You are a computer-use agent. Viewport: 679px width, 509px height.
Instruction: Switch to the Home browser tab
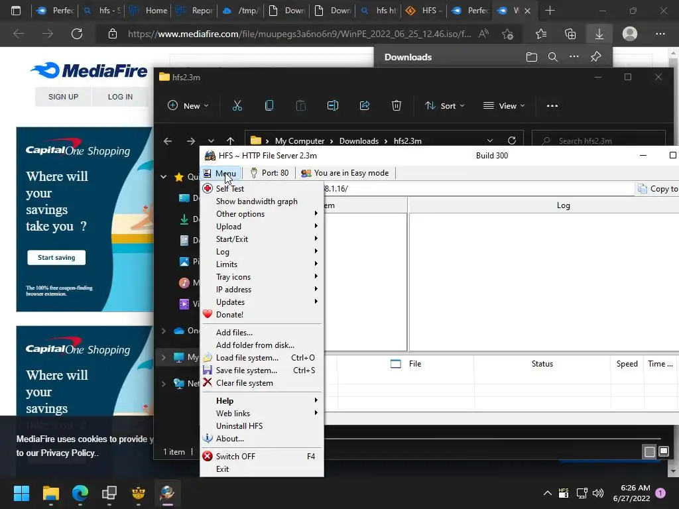148,11
